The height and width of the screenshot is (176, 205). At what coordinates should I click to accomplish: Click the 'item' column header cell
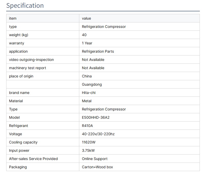(13, 18)
